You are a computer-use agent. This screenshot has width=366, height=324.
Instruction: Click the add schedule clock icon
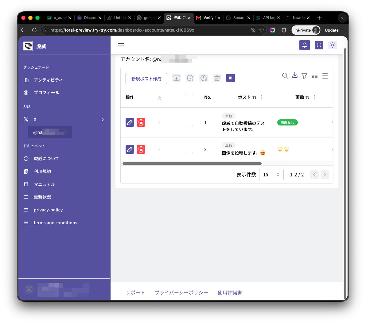pos(190,78)
